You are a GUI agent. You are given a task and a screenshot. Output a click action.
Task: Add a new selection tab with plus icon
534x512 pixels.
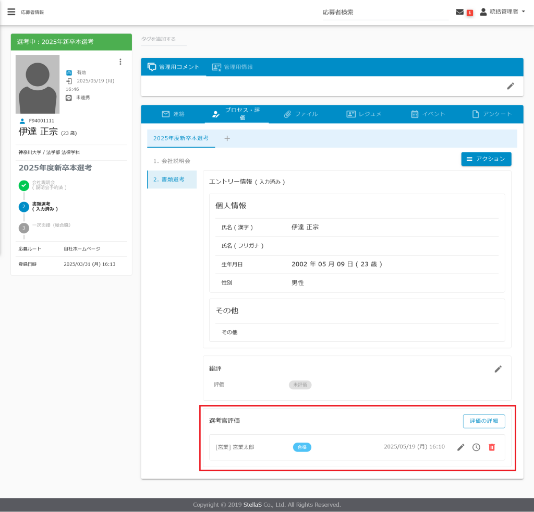click(x=227, y=138)
